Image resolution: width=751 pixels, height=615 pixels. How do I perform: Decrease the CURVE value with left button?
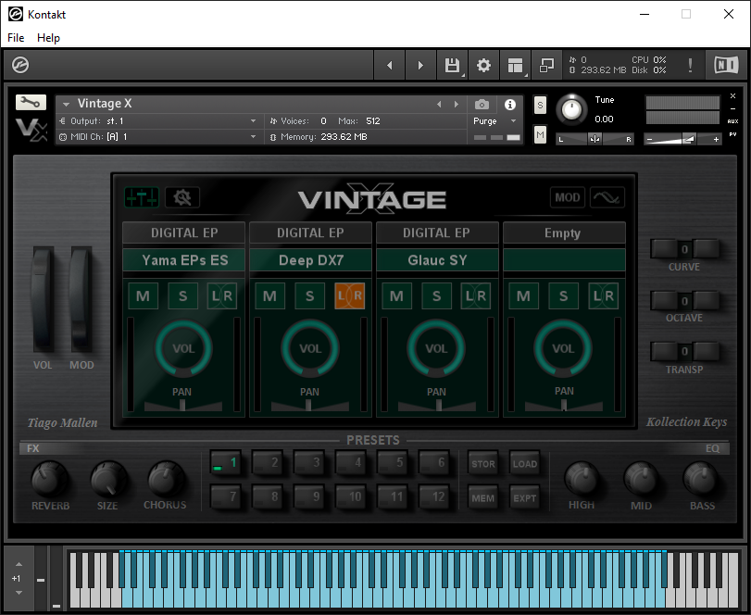pyautogui.click(x=663, y=248)
